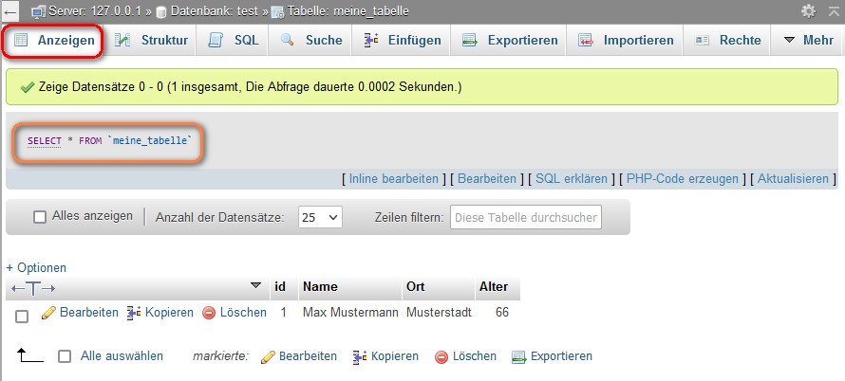Click the red Löschen icon in the data row
The width and height of the screenshot is (845, 381).
point(210,313)
